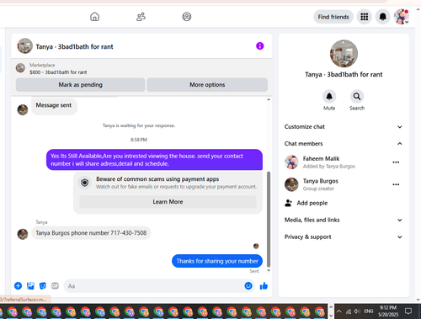Image resolution: width=421 pixels, height=319 pixels.
Task: Click the taskbar volume icon
Action: [357, 311]
